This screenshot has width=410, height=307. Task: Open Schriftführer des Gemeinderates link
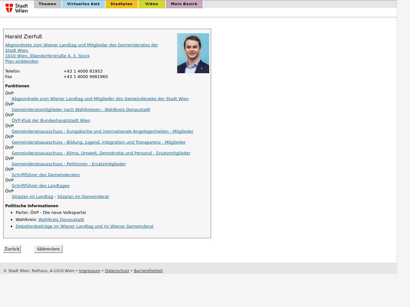click(45, 175)
